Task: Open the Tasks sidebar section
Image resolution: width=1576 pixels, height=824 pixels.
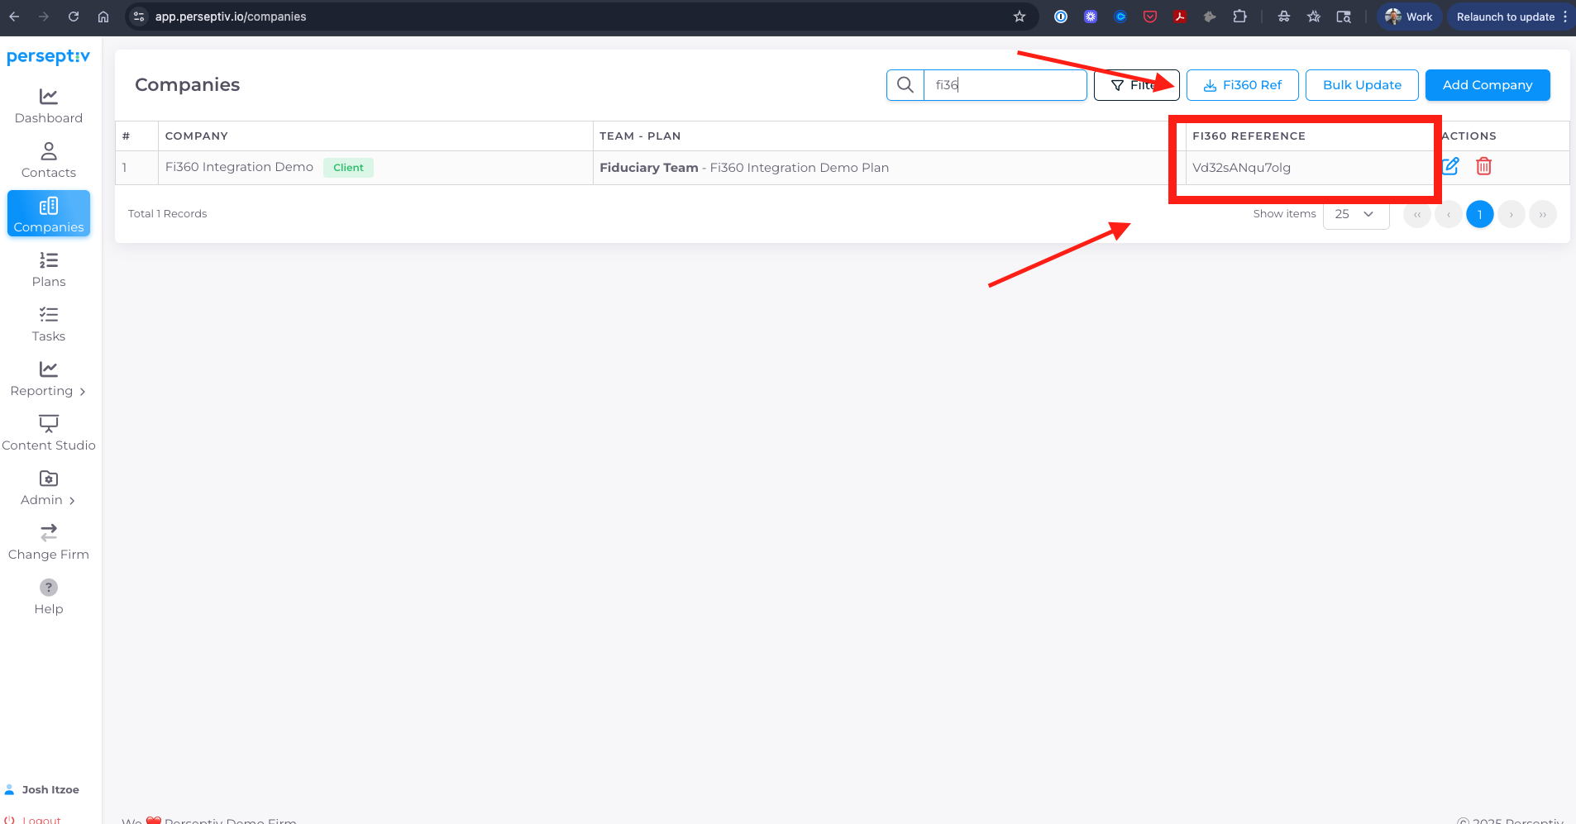Action: tap(49, 324)
